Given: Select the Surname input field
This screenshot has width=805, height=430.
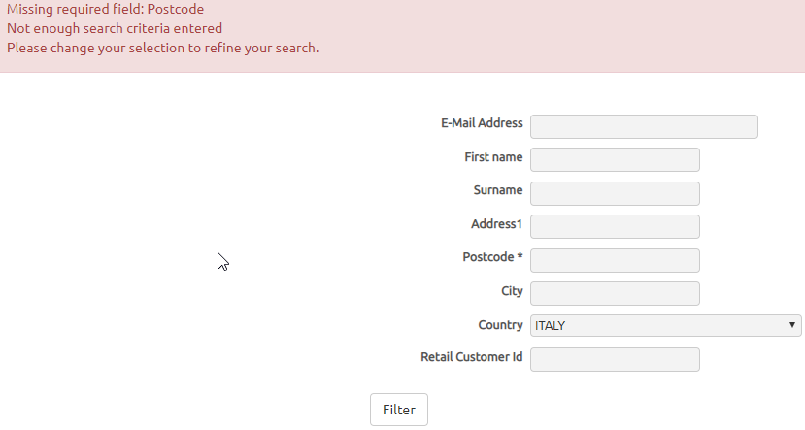Looking at the screenshot, I should tap(615, 193).
